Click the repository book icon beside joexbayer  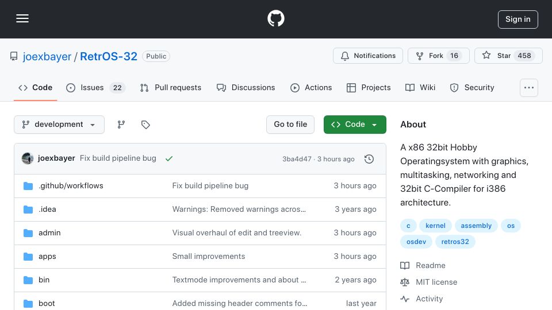(x=14, y=56)
